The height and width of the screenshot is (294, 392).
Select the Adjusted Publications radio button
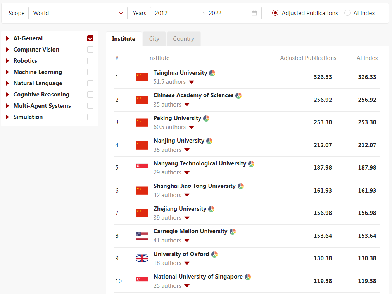(x=275, y=13)
